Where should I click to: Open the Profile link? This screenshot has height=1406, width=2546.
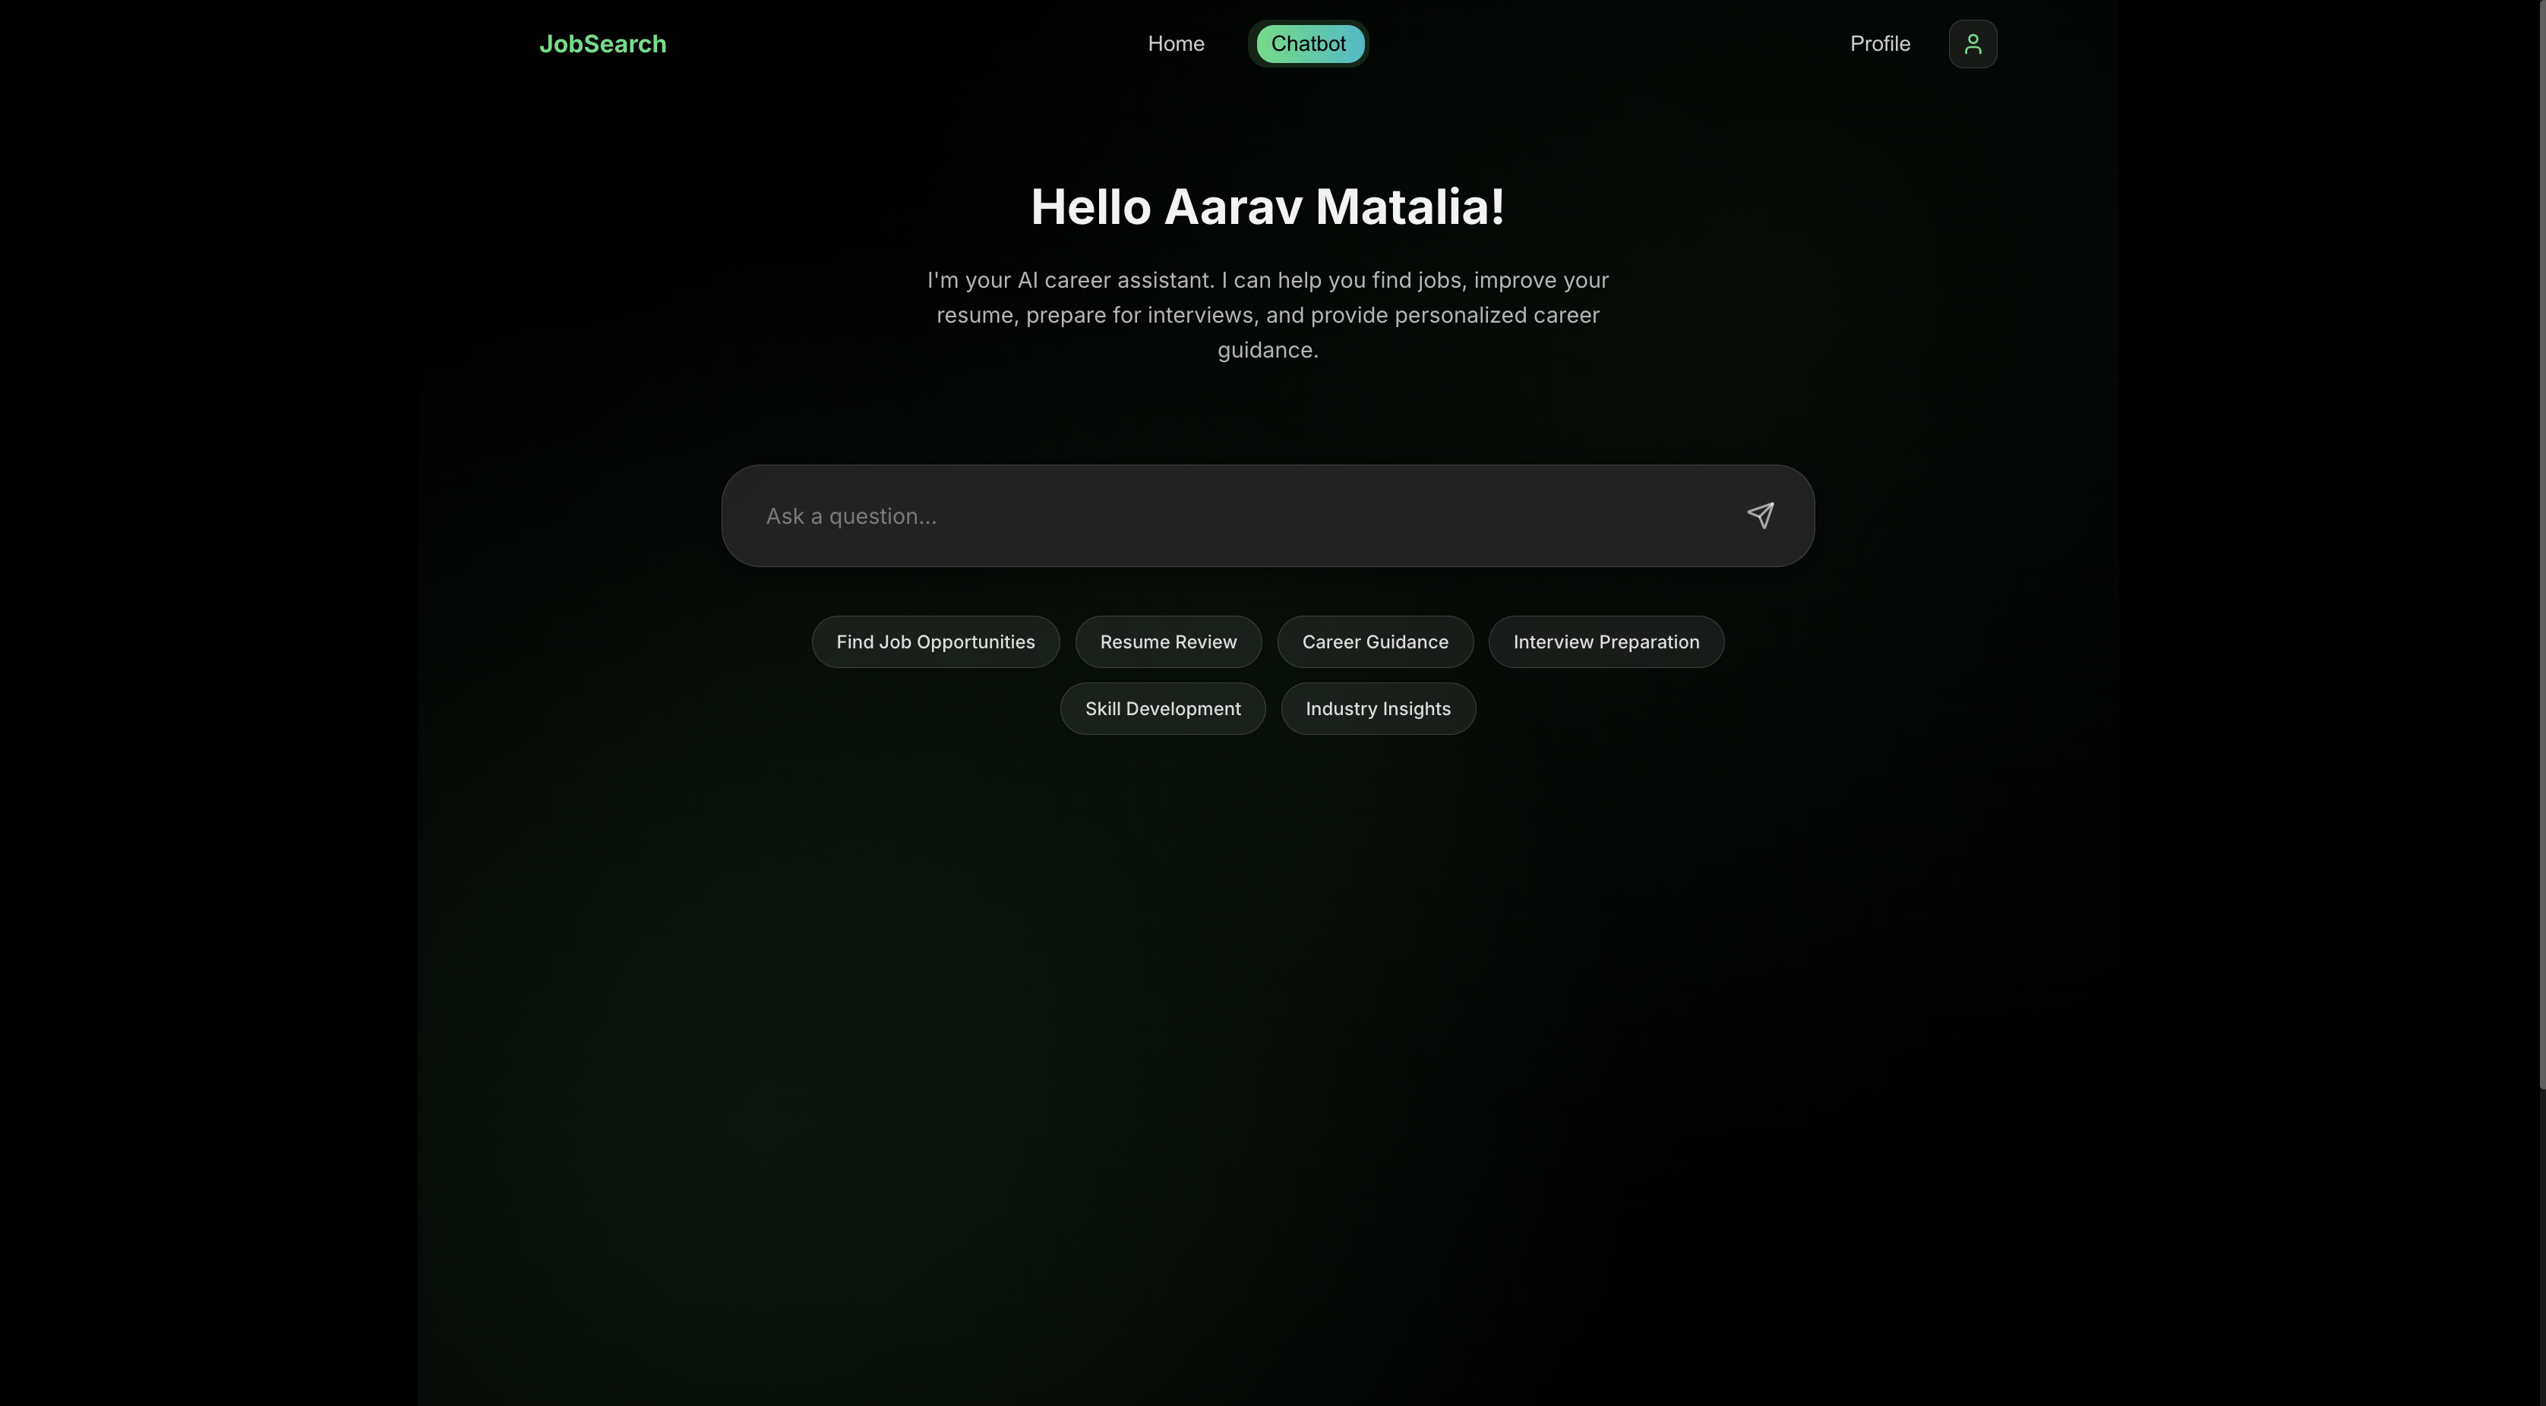[x=1879, y=43]
